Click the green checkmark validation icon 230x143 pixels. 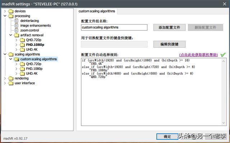pyautogui.click(x=223, y=55)
